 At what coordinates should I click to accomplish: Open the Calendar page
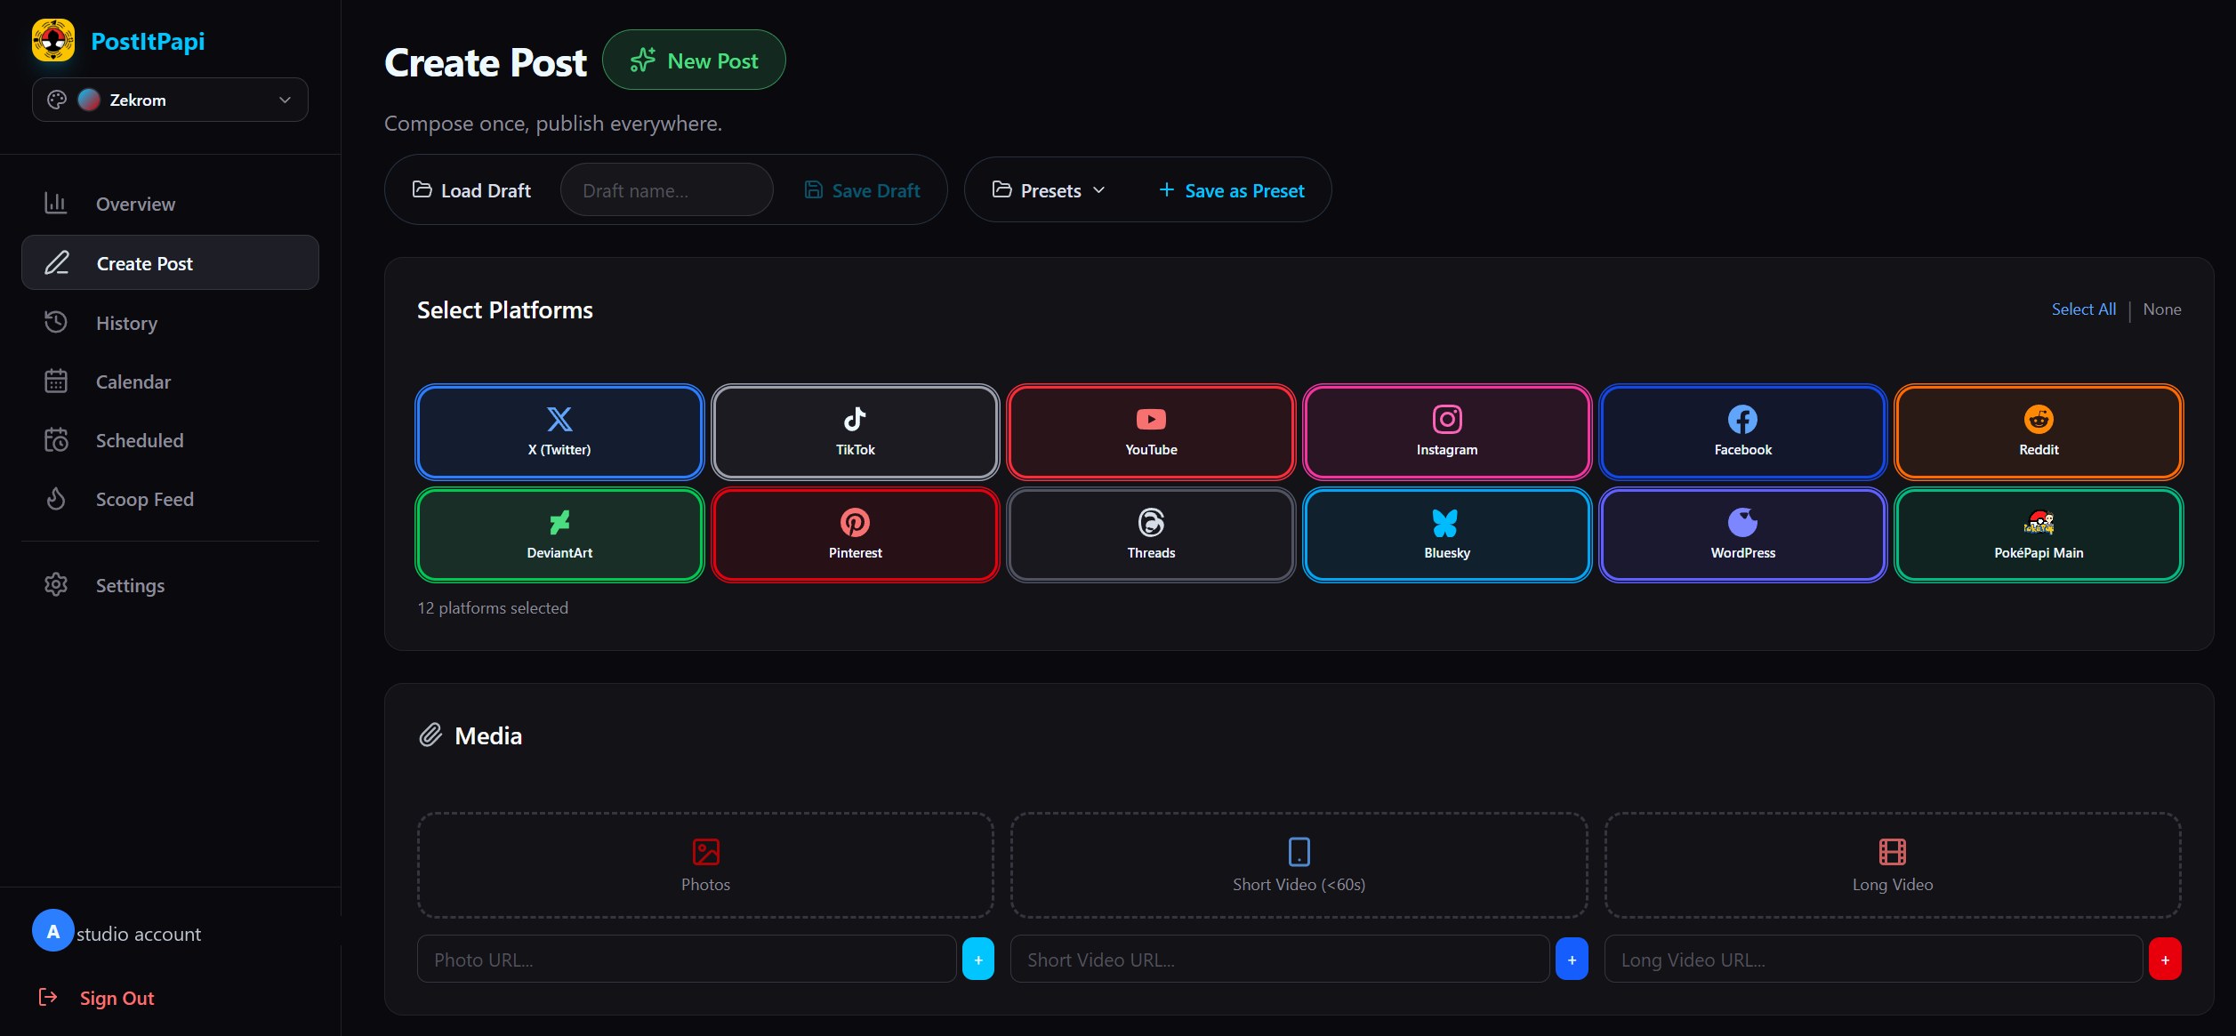170,381
